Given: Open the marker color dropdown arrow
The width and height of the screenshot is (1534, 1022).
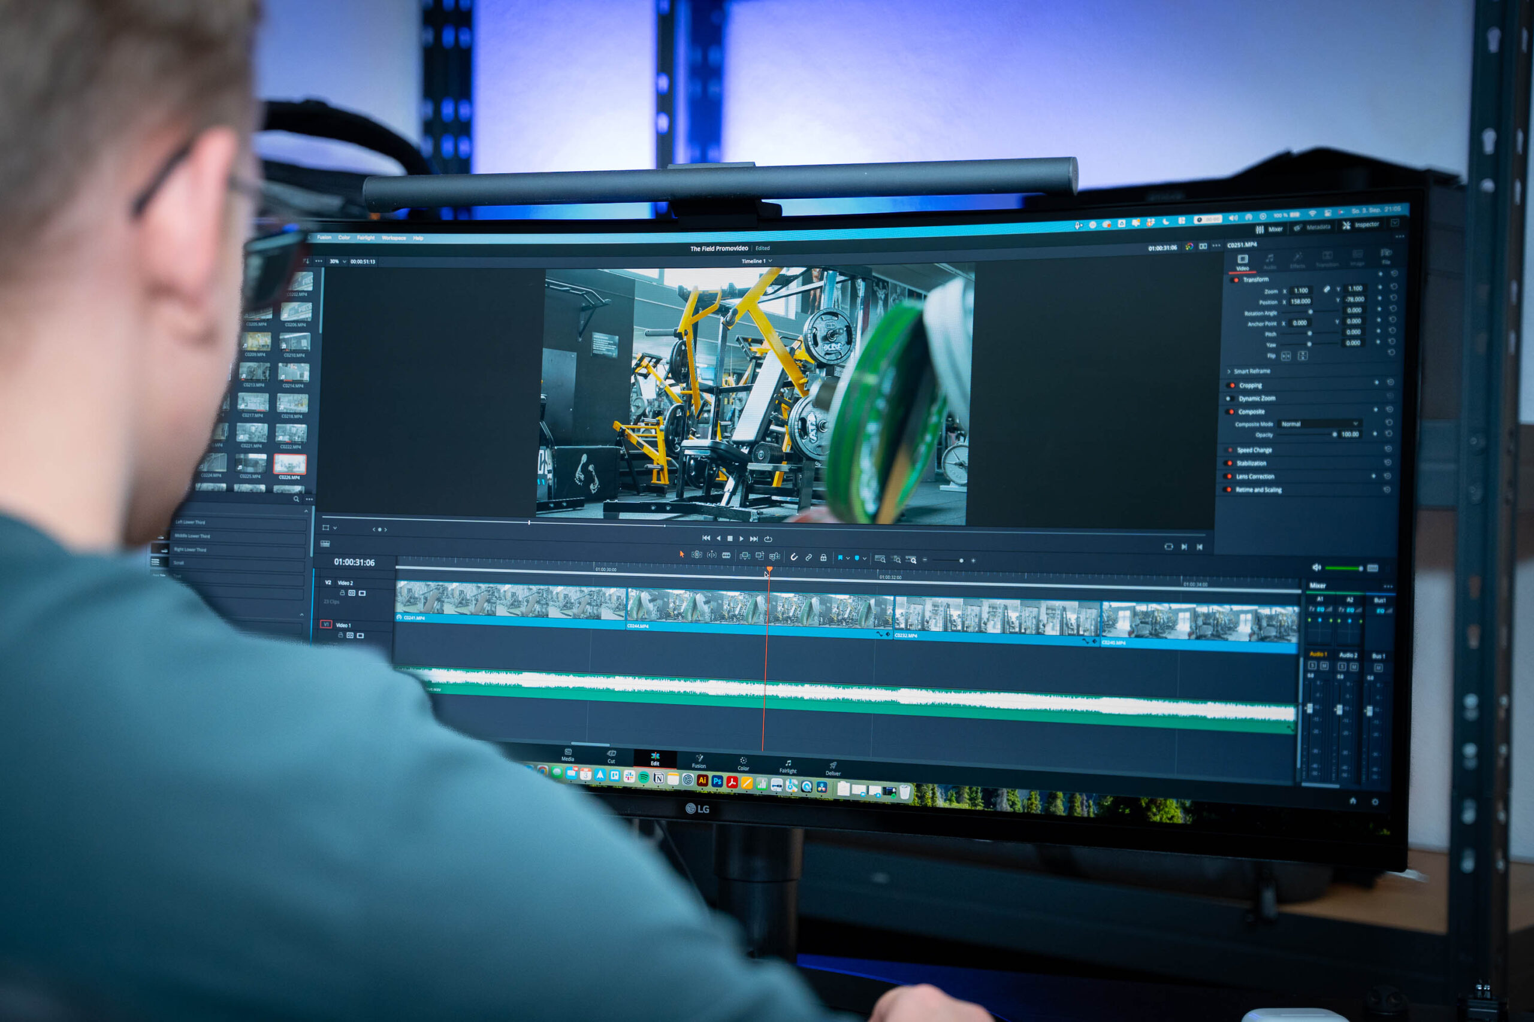Looking at the screenshot, I should point(865,559).
